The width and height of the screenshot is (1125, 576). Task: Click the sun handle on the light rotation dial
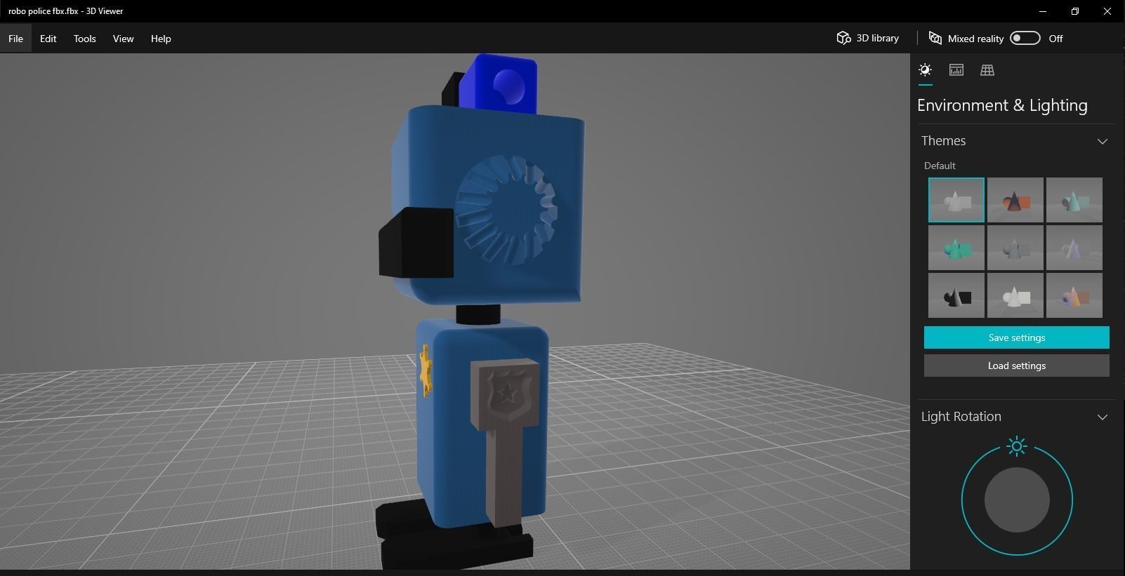1017,446
